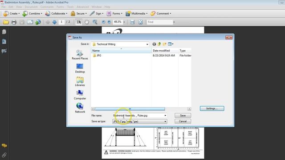Click the Zoom Out minus icon
This screenshot has width=285, height=160.
click(103, 22)
